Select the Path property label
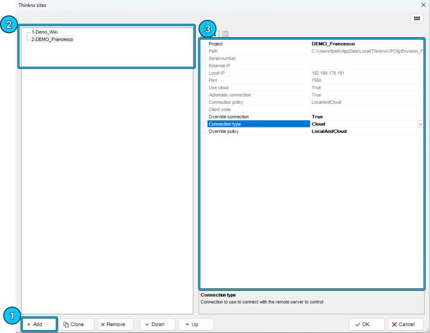430x333 pixels. (213, 51)
